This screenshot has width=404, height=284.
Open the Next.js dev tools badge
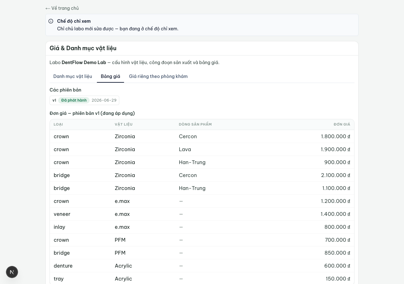click(12, 272)
